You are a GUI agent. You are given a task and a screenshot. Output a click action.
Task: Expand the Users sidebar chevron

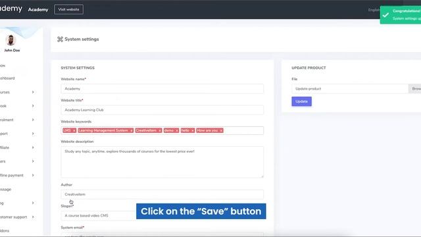pyautogui.click(x=33, y=161)
